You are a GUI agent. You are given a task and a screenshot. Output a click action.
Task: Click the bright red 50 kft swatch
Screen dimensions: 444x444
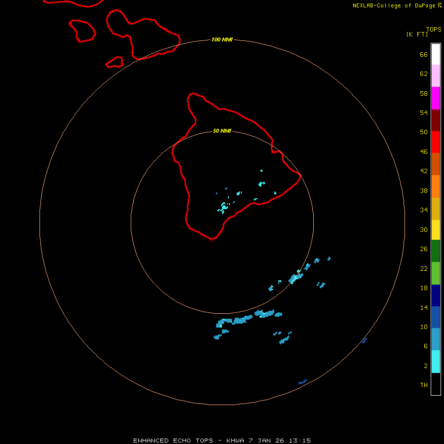point(436,142)
